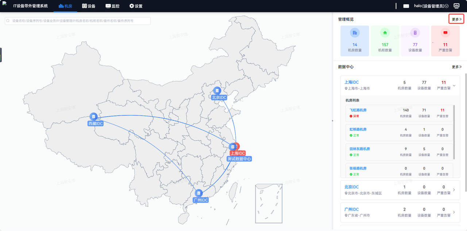Click the red alarm icon above 11
This screenshot has width=467, height=231.
(x=445, y=33)
